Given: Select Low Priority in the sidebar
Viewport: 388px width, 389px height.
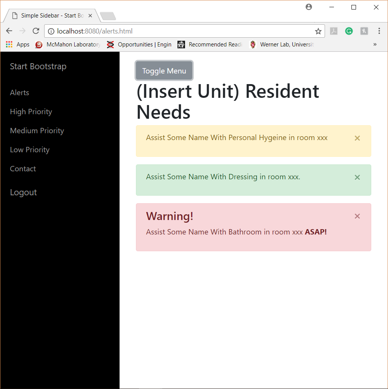Looking at the screenshot, I should 30,150.
